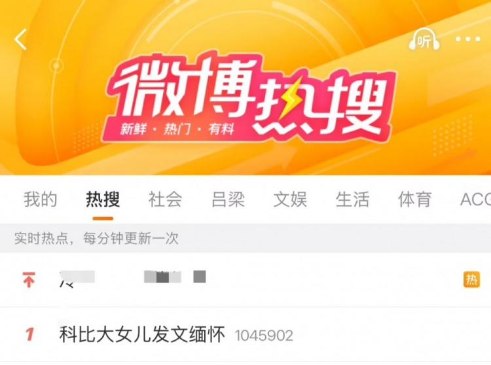Tap the back arrow icon
The width and height of the screenshot is (491, 365).
pyautogui.click(x=20, y=39)
